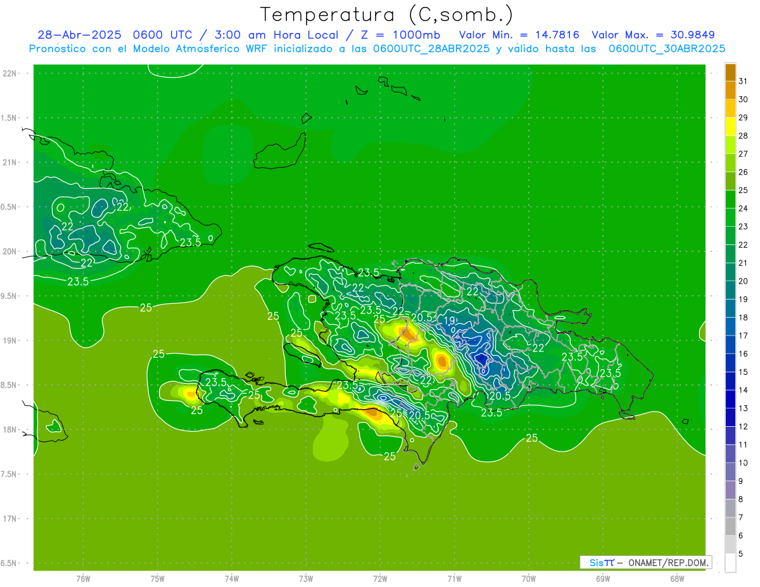Click the legend swatch between 30 and 31

pos(730,91)
